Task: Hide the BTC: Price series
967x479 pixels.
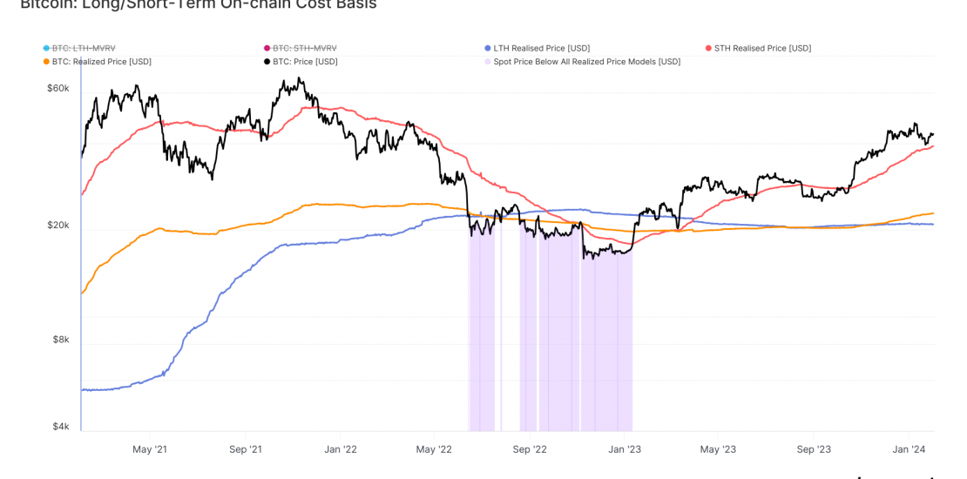Action: click(x=305, y=62)
